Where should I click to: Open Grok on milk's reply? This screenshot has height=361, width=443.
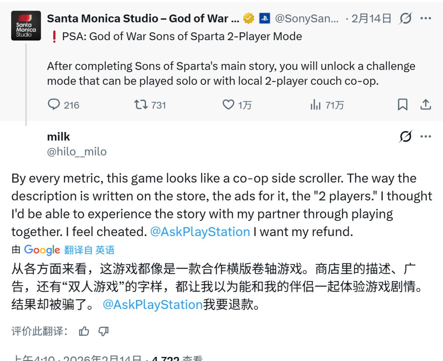[405, 137]
